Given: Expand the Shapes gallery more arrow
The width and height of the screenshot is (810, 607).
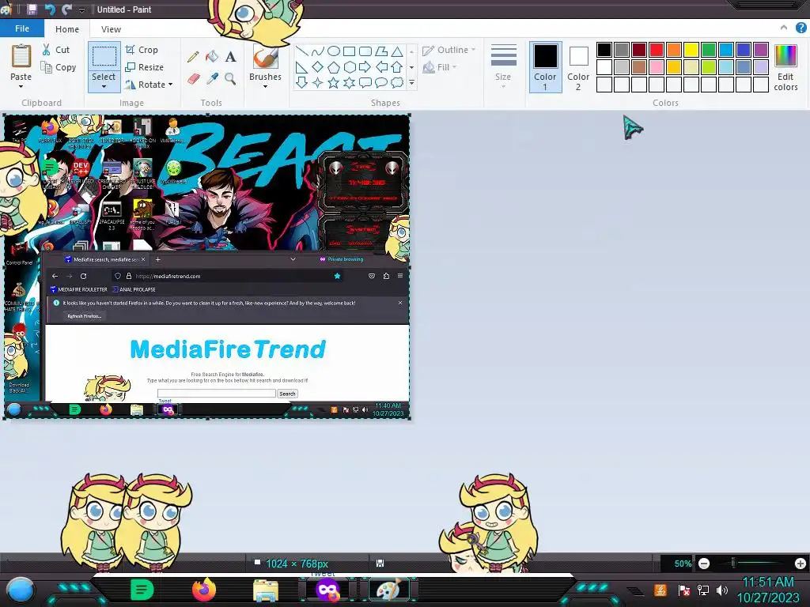Looking at the screenshot, I should [x=411, y=82].
